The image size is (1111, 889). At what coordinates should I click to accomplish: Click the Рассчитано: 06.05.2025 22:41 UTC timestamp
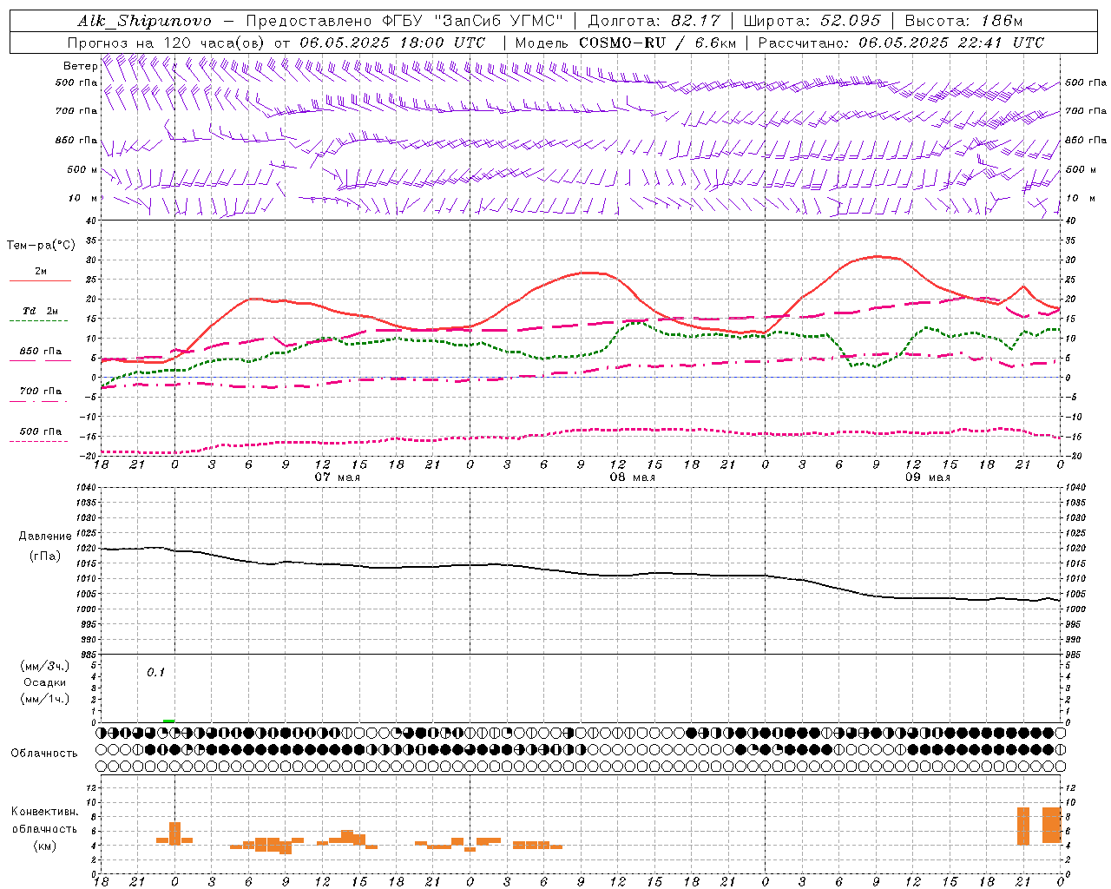901,43
